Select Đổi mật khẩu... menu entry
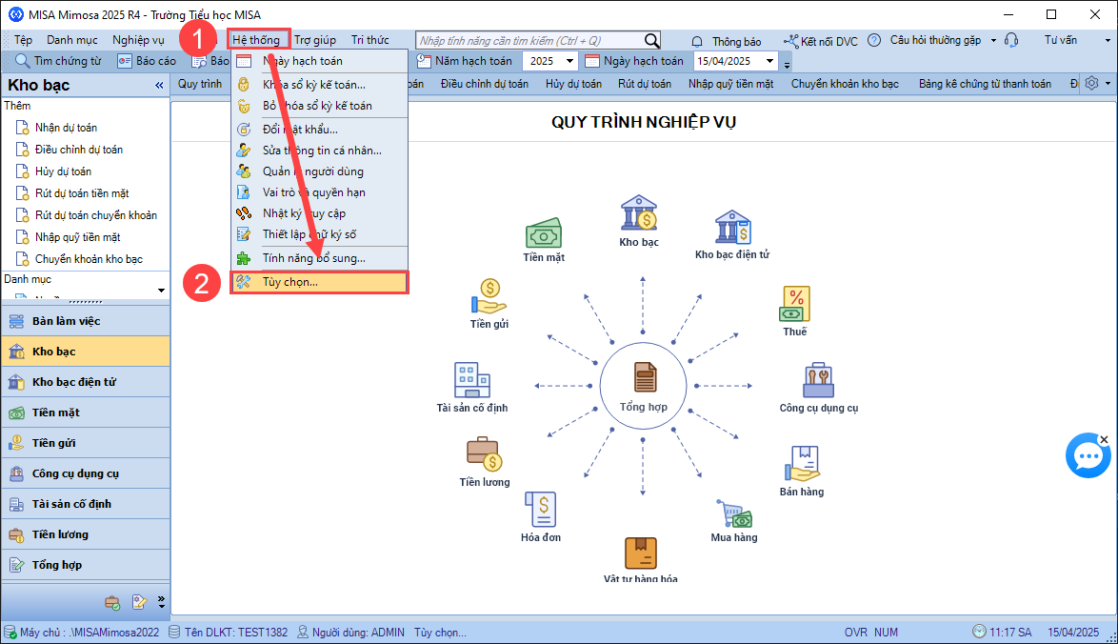This screenshot has height=644, width=1118. (319, 129)
